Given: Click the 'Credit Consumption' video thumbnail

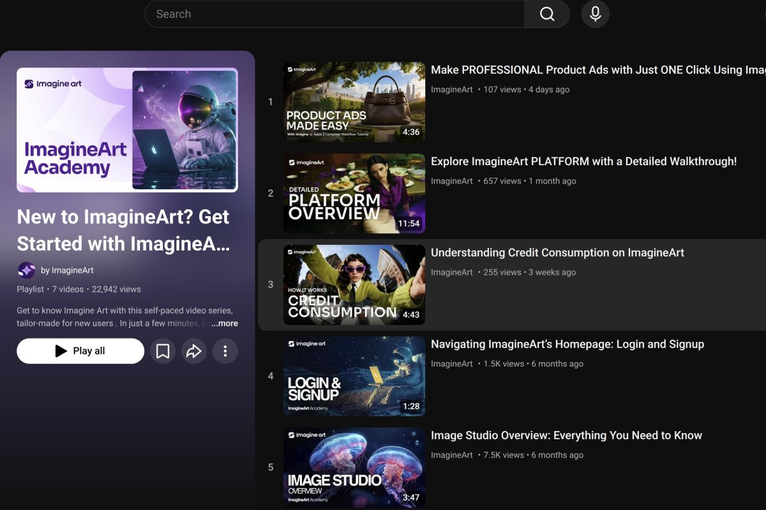Looking at the screenshot, I should coord(354,284).
